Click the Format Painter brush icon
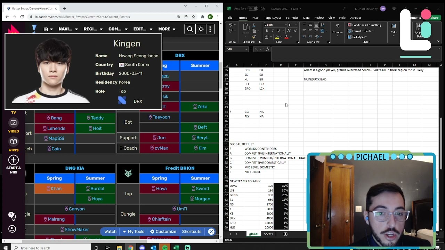 (x=254, y=36)
